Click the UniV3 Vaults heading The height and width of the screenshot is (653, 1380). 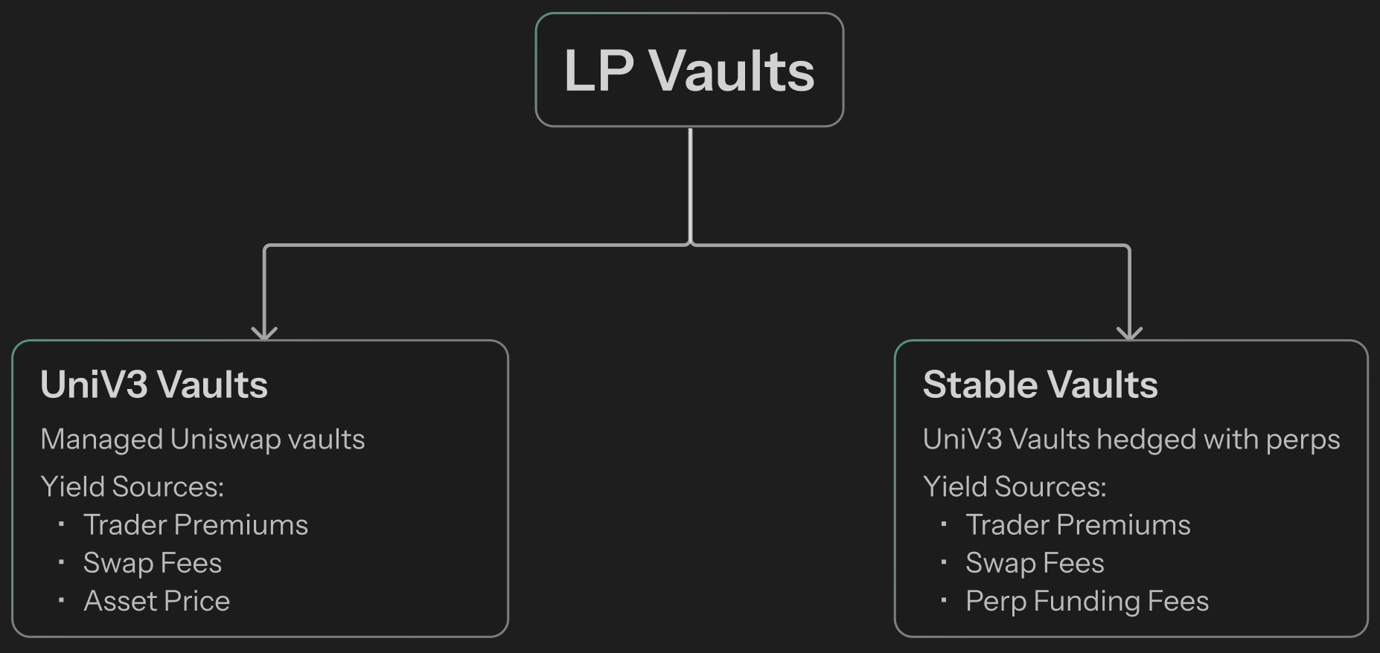click(x=154, y=385)
